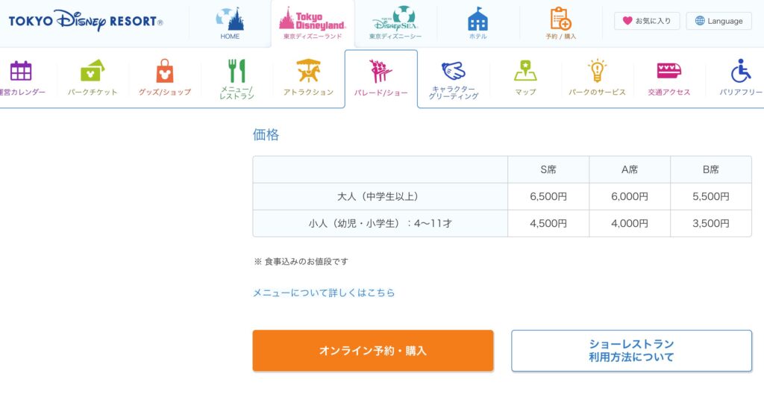Open キャラクターグリーティング glove icon
The image size is (764, 394).
click(454, 72)
